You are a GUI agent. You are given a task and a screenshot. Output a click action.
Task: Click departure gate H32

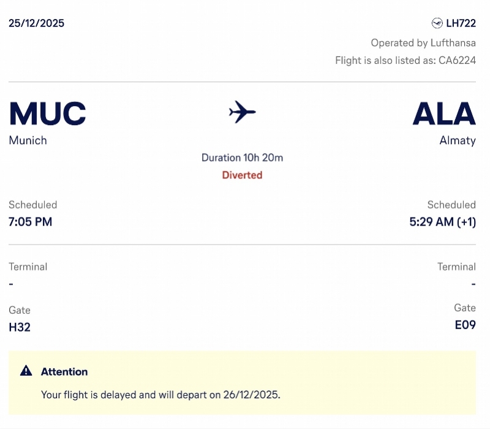pos(20,327)
